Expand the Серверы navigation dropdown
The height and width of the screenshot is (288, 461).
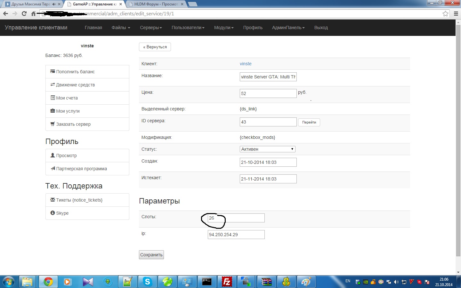(151, 28)
